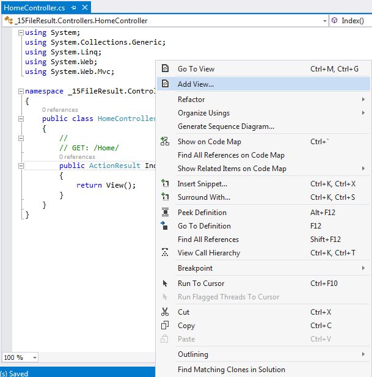The height and width of the screenshot is (377, 372).
Task: Open the class navigation dropdown
Action: click(324, 20)
